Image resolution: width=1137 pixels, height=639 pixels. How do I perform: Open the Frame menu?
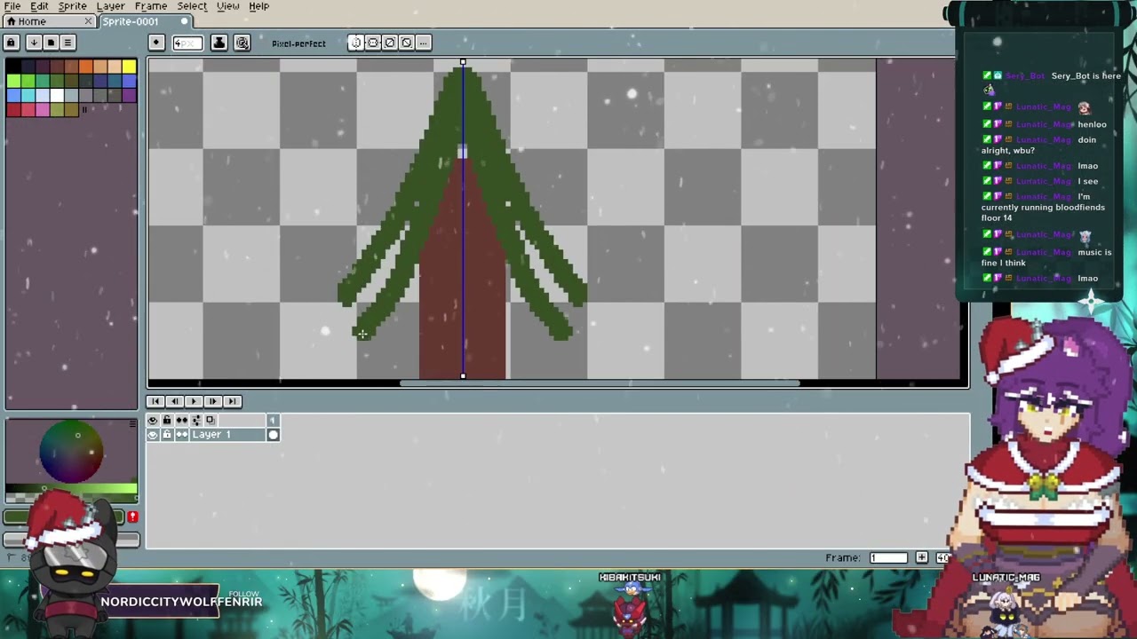tap(151, 6)
